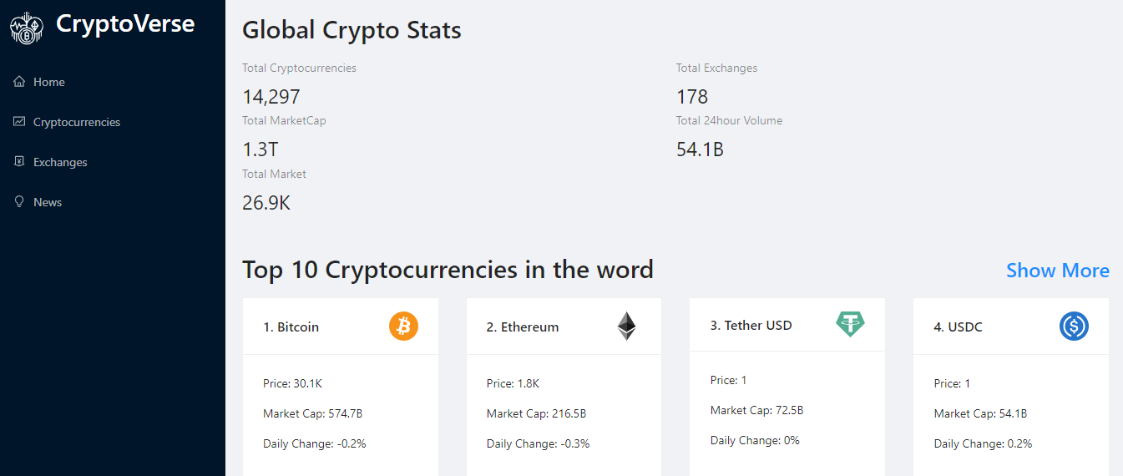Click the Show More link

pyautogui.click(x=1057, y=271)
